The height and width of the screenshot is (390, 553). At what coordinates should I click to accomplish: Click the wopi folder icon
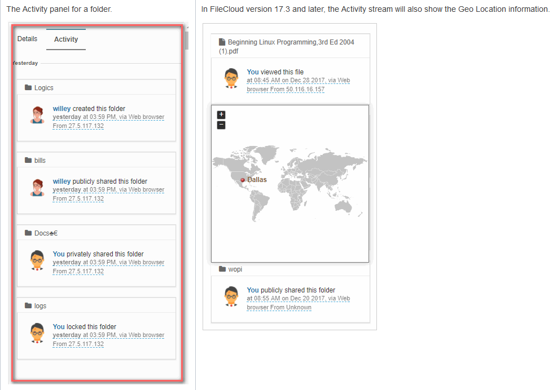[222, 269]
